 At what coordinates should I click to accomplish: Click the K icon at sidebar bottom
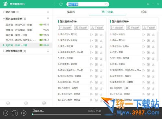tap(26, 103)
